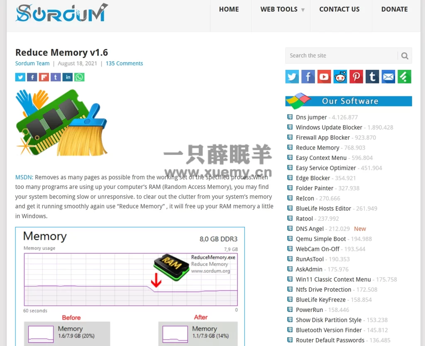The image size is (425, 346).
Task: Open the 135 Comments link
Action: [x=124, y=64]
